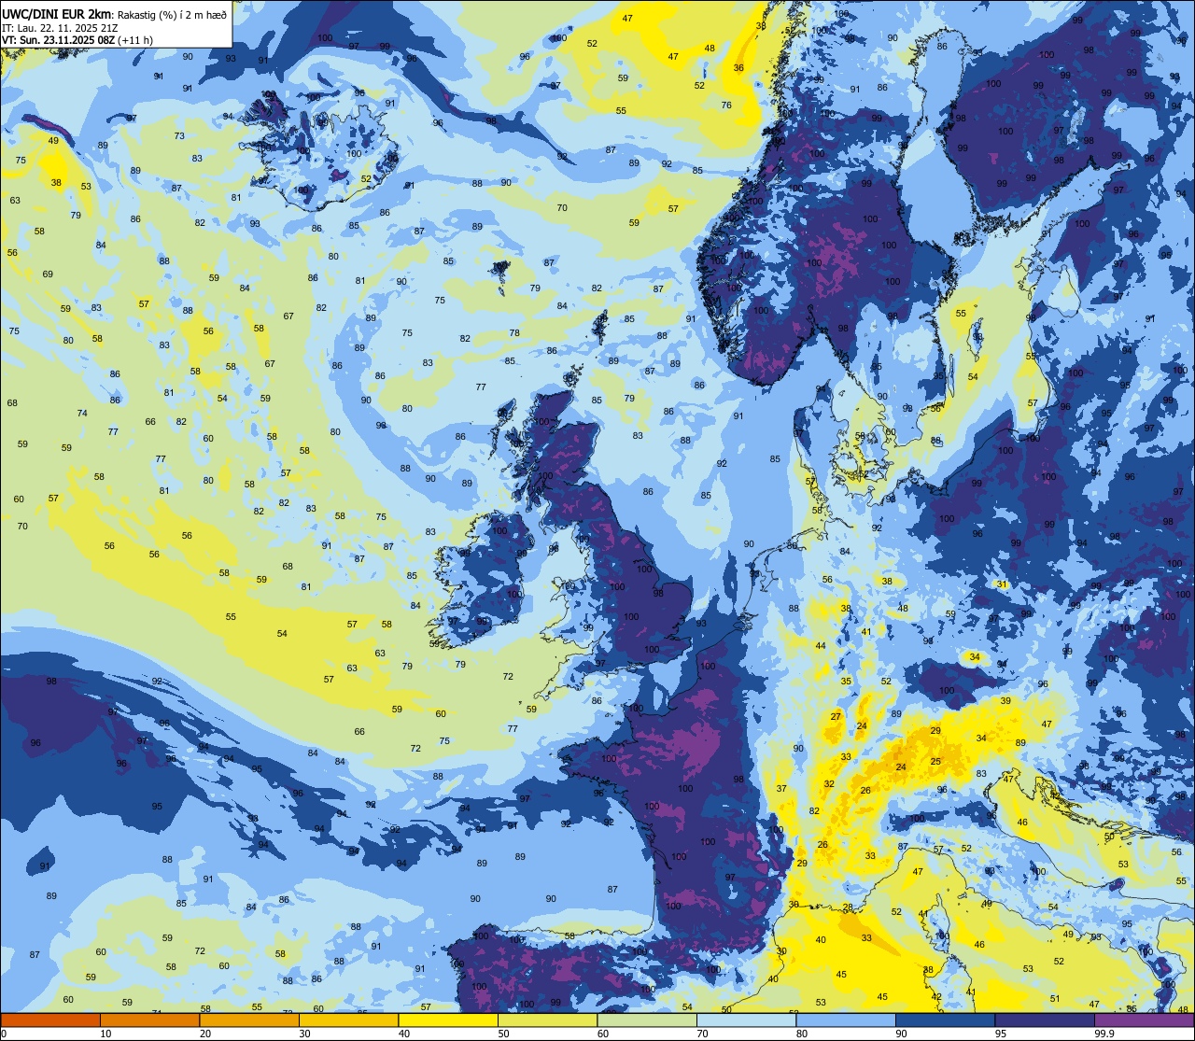Click the 10–20% orange legend swatch
Viewport: 1195px width, 1041px height.
coord(149,1020)
